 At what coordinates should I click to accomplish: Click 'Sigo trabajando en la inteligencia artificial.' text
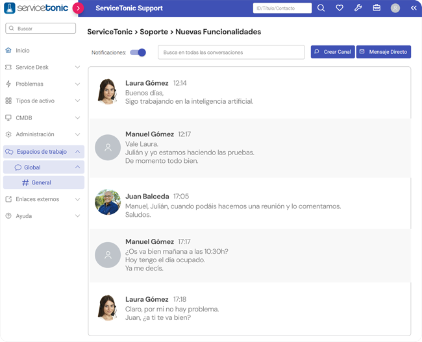tap(189, 101)
